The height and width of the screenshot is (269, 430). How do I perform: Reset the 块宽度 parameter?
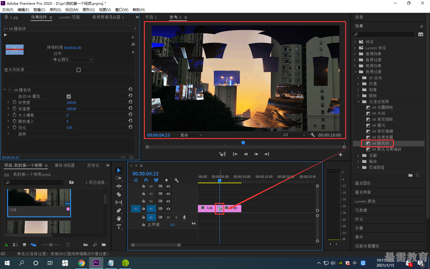(x=130, y=102)
